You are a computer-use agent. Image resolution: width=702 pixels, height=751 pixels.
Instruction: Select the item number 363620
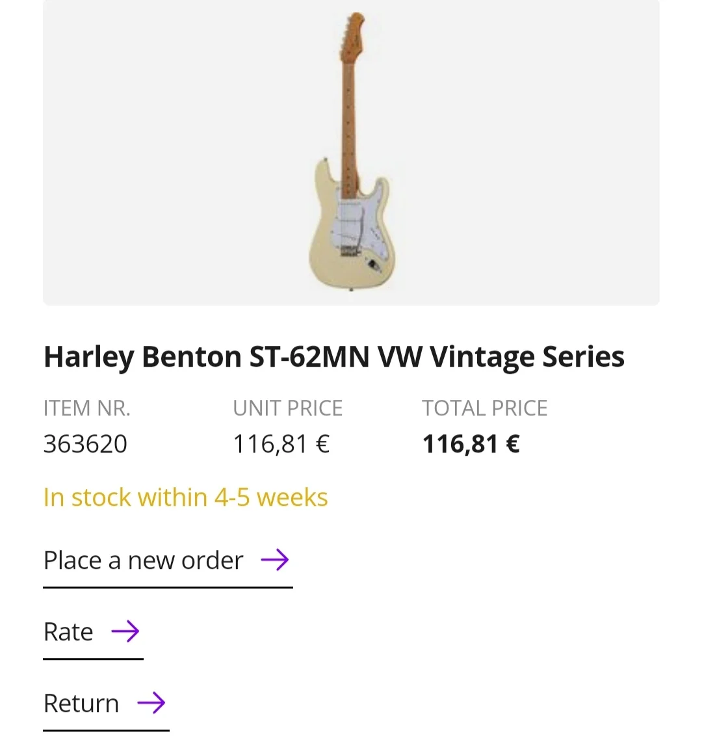tap(85, 444)
